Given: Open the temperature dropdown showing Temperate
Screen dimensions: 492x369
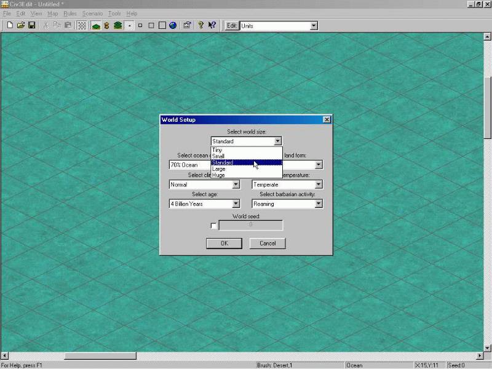Looking at the screenshot, I should (287, 184).
